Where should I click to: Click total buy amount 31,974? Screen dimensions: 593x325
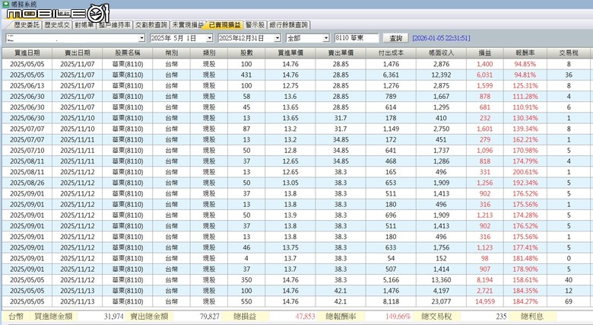114,317
